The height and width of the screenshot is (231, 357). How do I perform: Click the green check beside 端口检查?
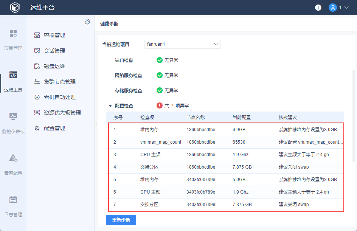tap(160, 60)
